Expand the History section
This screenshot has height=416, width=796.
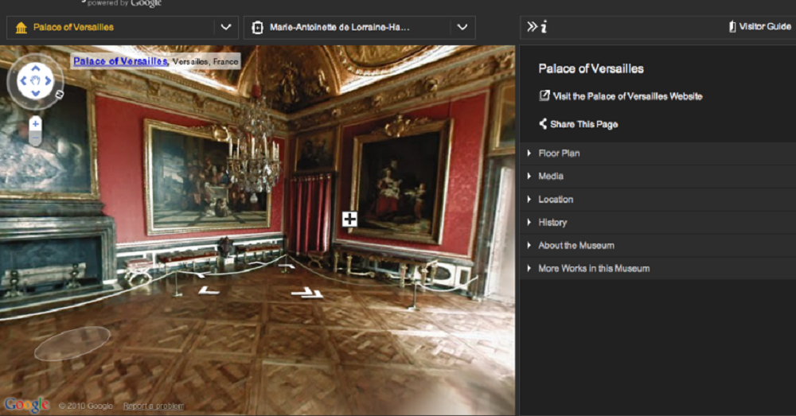click(x=552, y=223)
